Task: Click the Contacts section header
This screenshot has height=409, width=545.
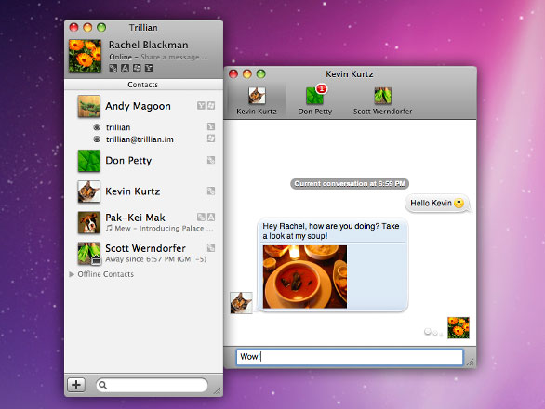Action: point(143,85)
